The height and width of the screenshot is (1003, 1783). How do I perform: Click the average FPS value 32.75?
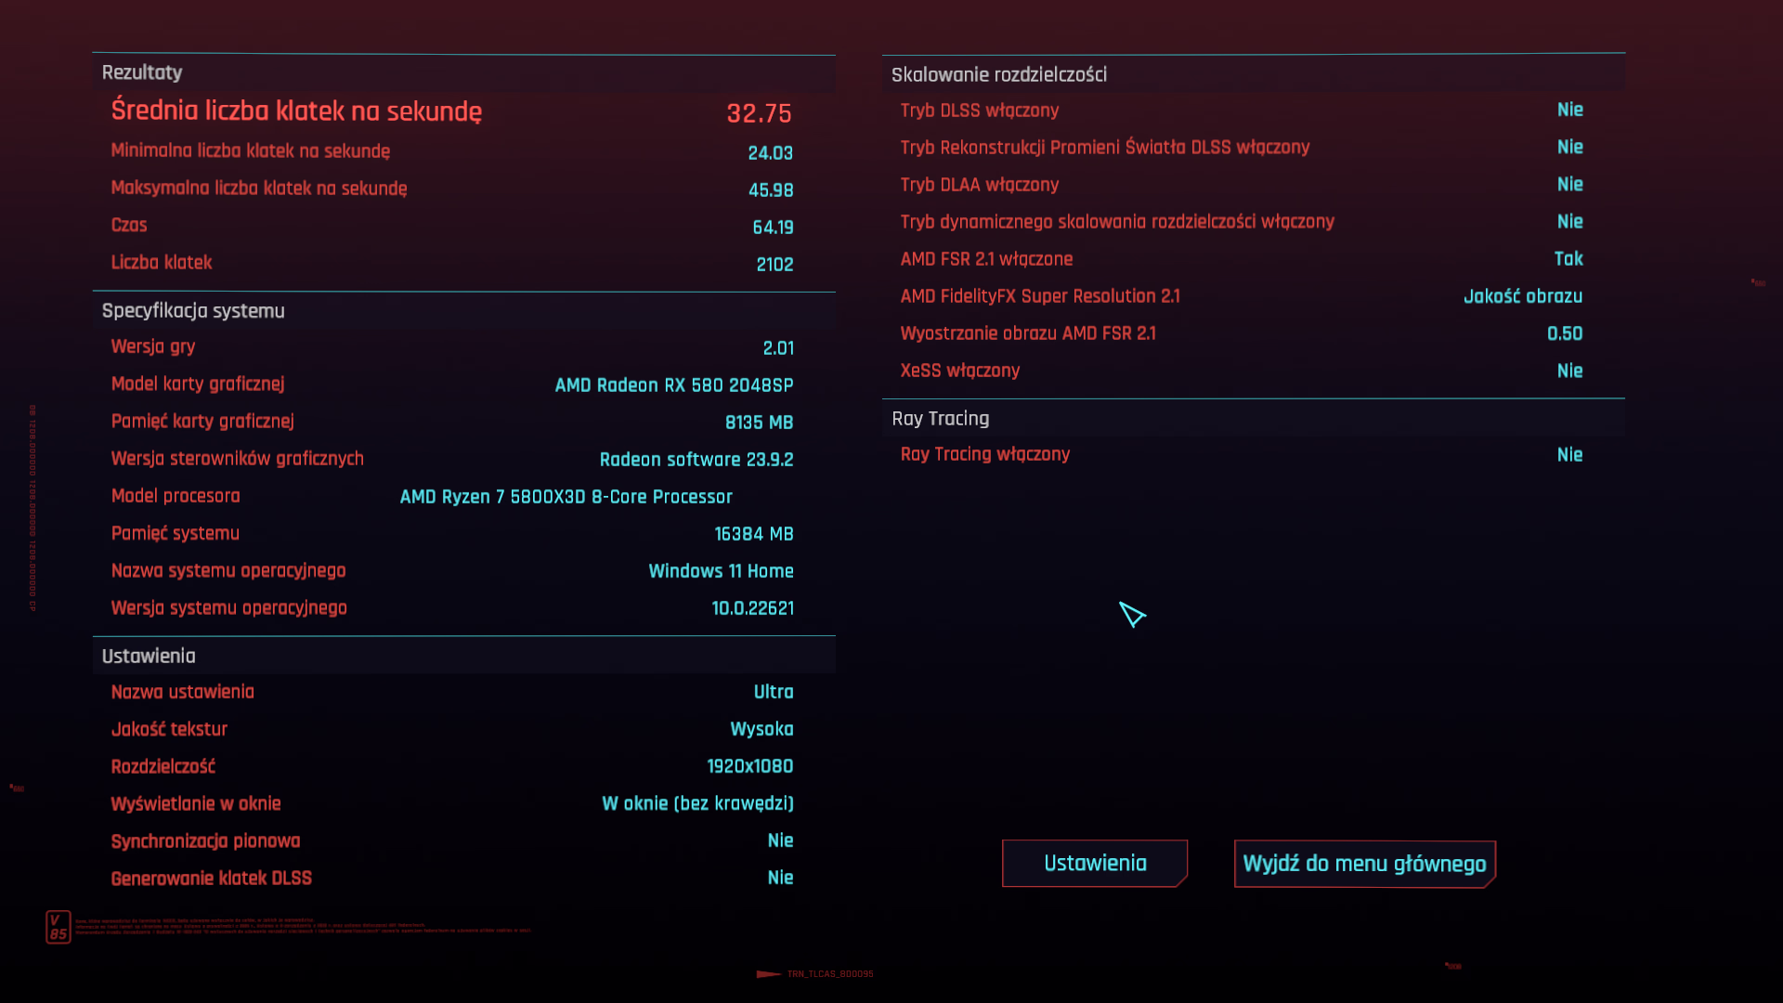[759, 113]
